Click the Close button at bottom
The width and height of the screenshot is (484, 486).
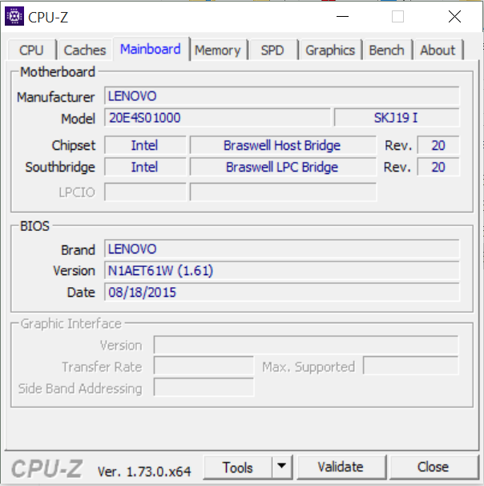433,467
